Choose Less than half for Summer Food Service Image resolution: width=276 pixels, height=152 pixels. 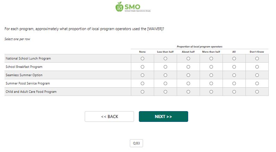tap(165, 83)
